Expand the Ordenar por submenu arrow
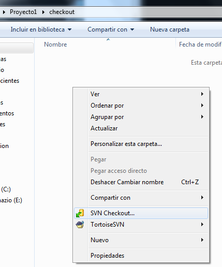This screenshot has height=267, width=222. pos(202,106)
